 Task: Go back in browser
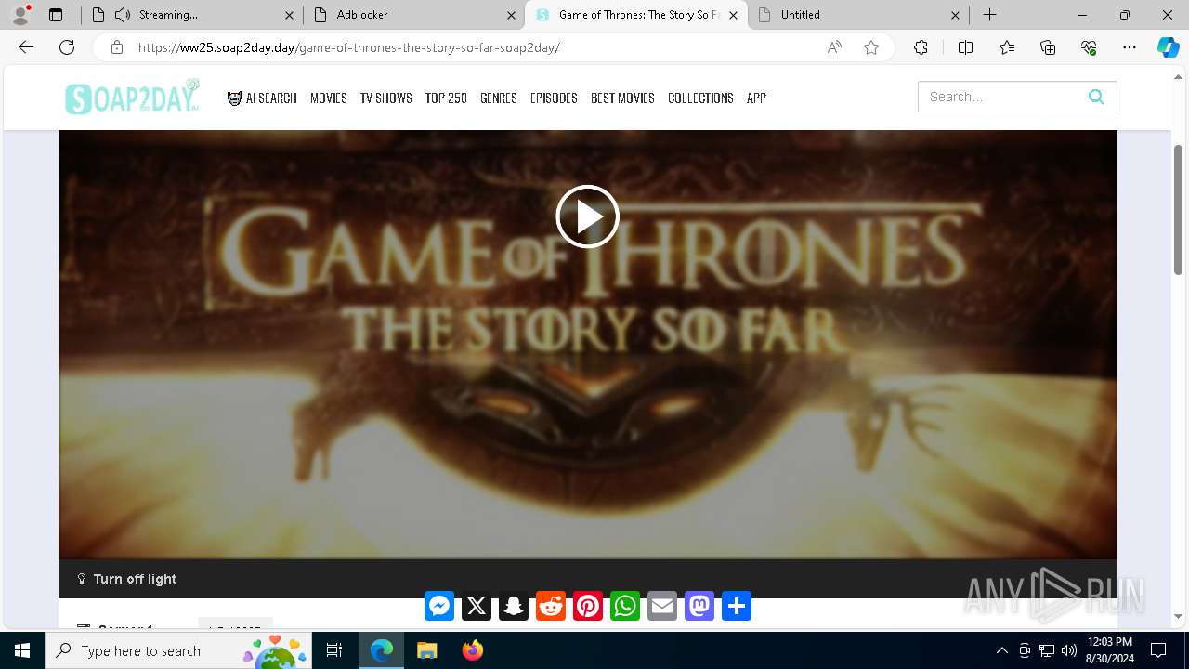pyautogui.click(x=26, y=47)
